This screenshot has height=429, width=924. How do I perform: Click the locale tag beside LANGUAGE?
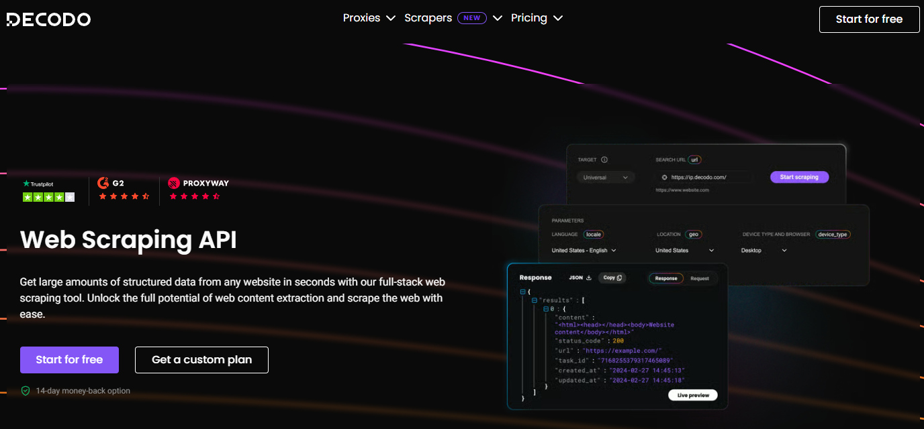pos(594,235)
